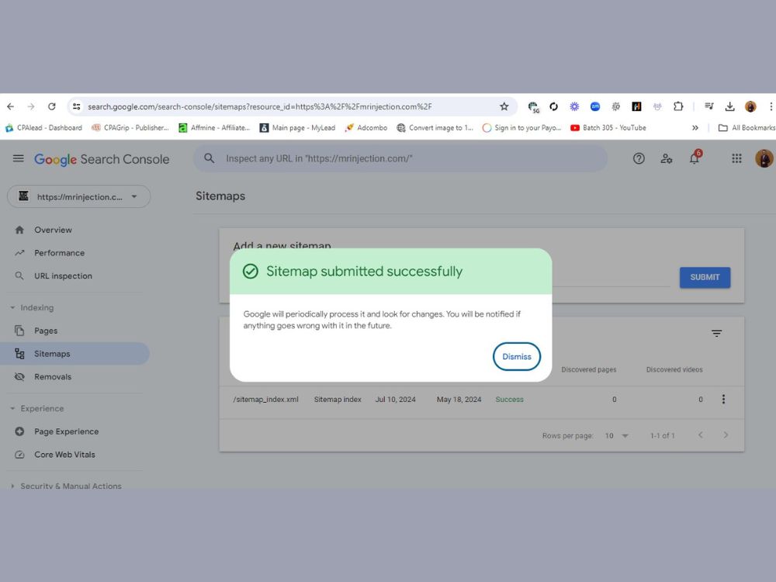The width and height of the screenshot is (776, 582).
Task: Open the Convert image to bookmark
Action: (435, 128)
